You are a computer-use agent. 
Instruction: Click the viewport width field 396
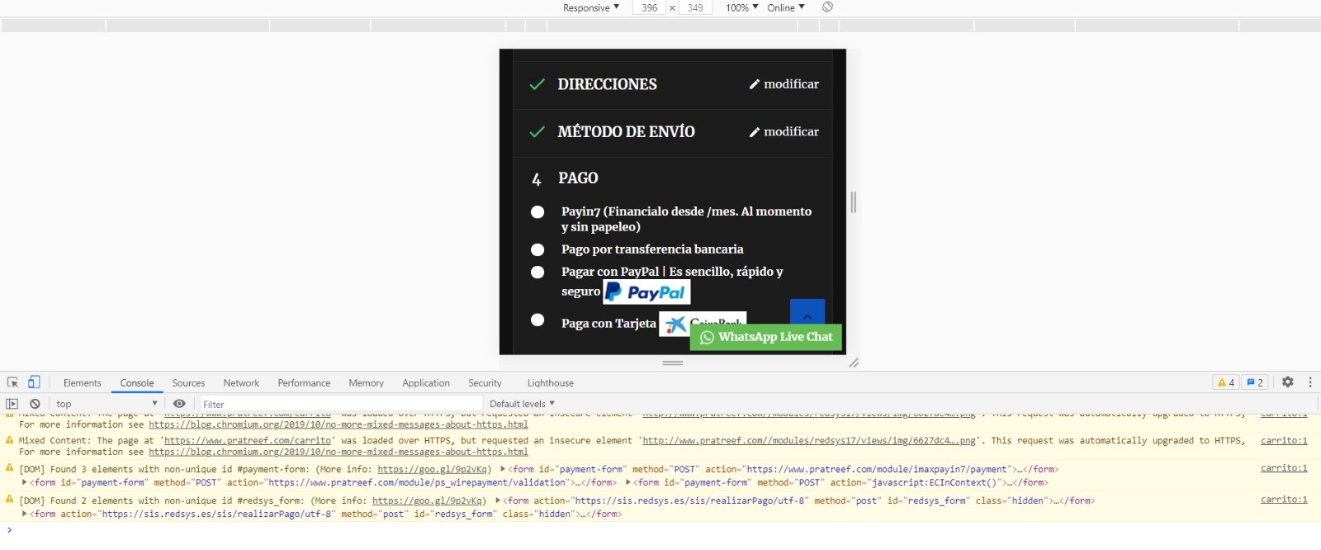[649, 7]
